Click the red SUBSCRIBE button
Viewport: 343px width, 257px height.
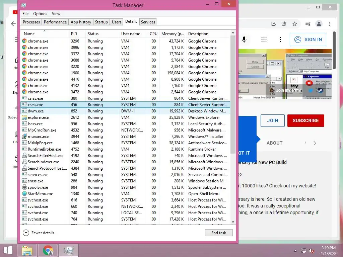point(305,120)
